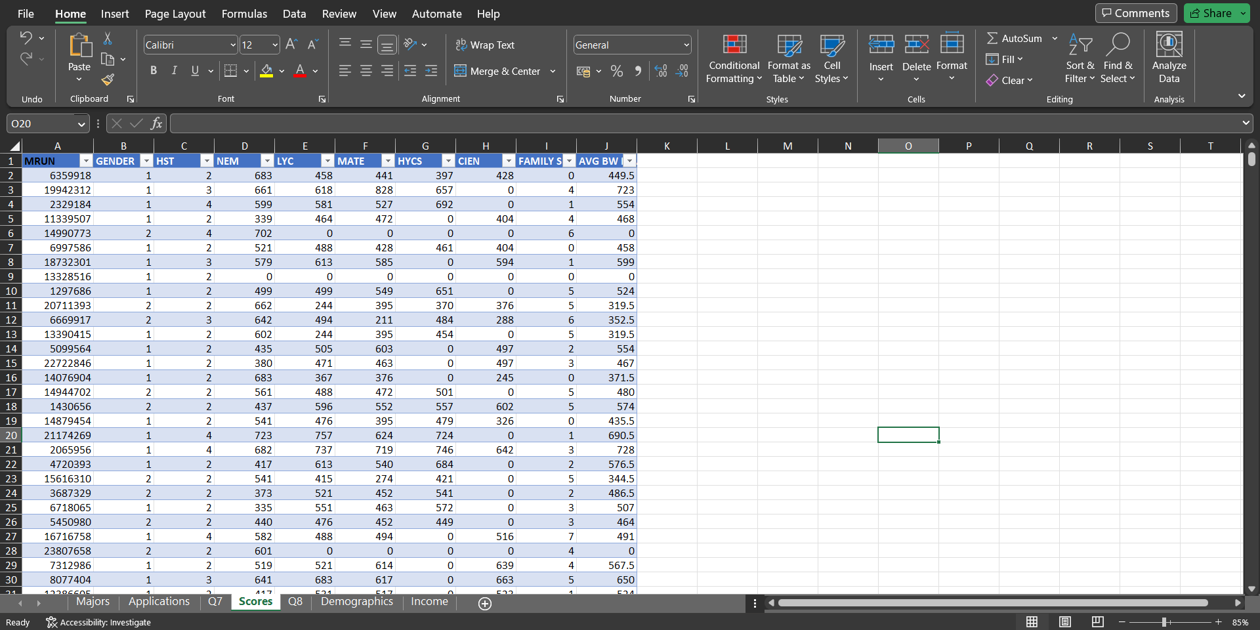Toggle Bold formatting
The height and width of the screenshot is (630, 1260).
pos(154,71)
